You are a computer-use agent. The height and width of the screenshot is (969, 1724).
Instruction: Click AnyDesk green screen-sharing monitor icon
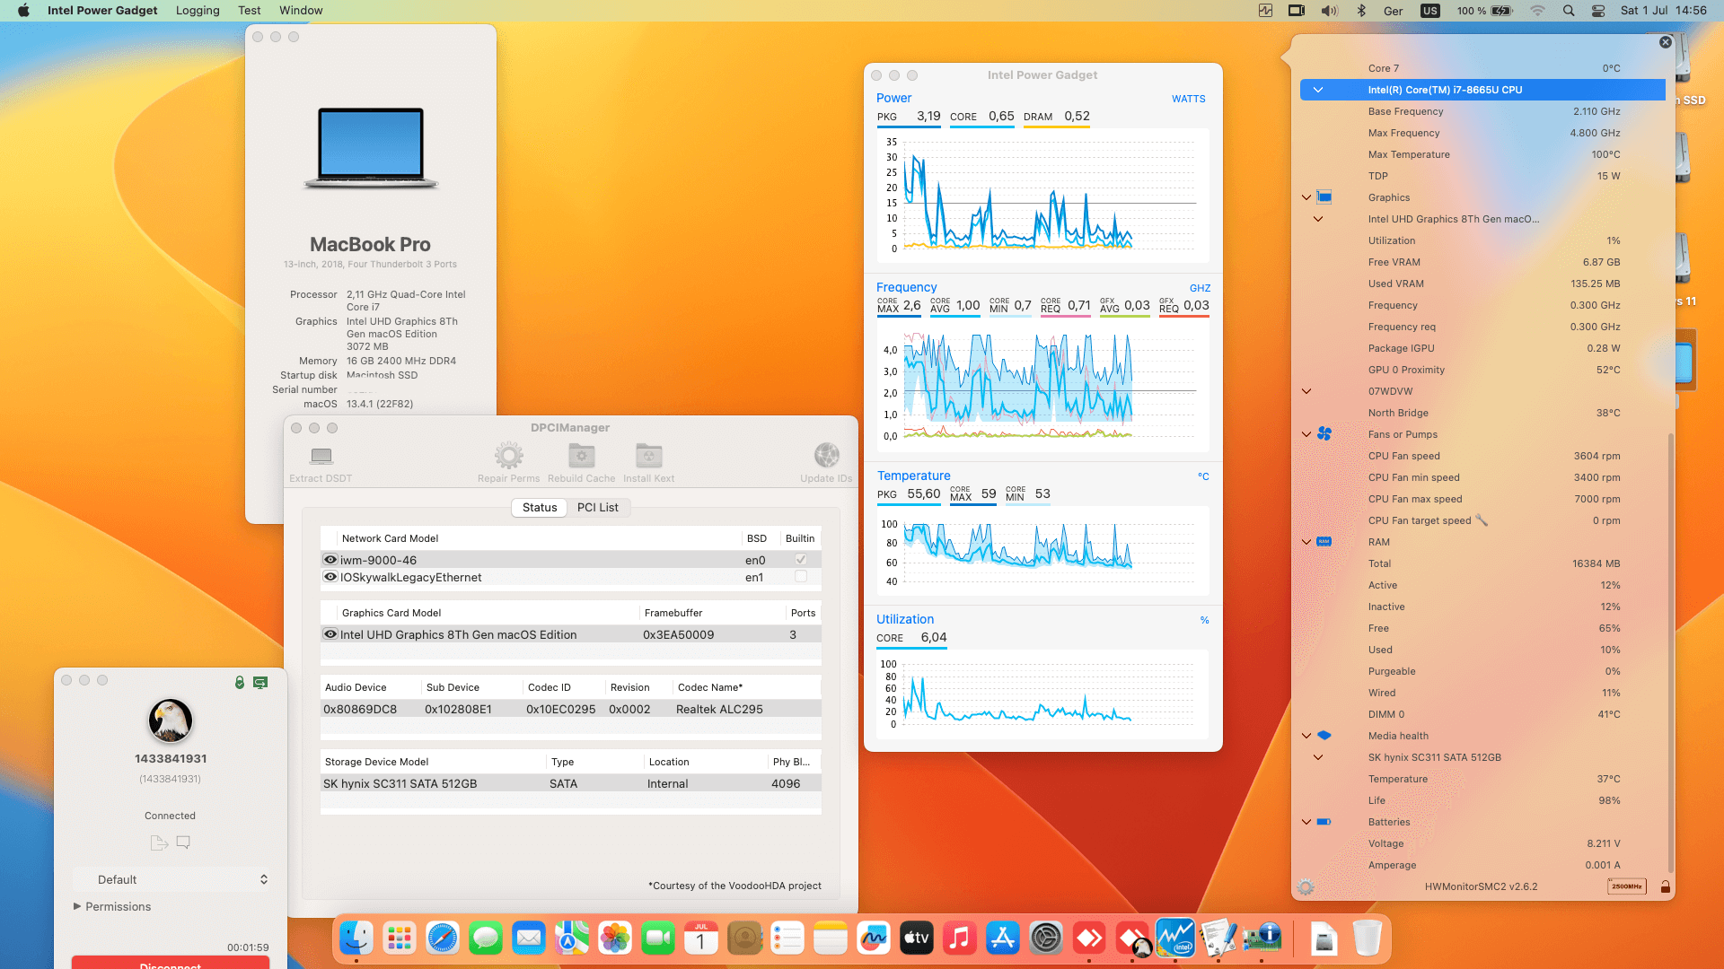(260, 683)
